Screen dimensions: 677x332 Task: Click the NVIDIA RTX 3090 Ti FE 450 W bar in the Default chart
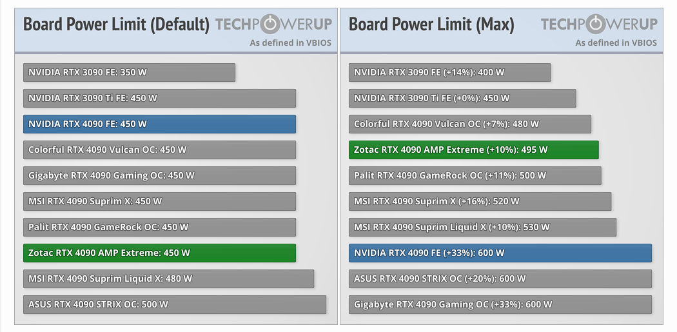(x=159, y=98)
